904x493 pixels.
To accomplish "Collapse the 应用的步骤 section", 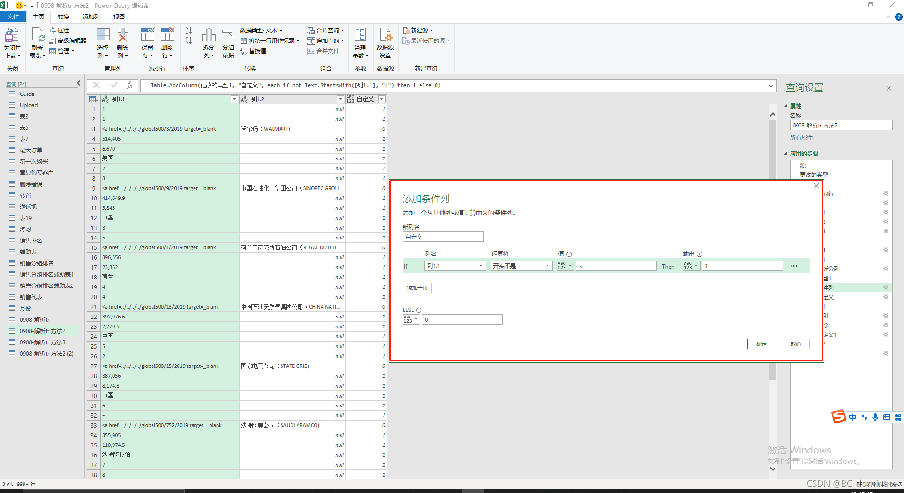I will tap(786, 154).
